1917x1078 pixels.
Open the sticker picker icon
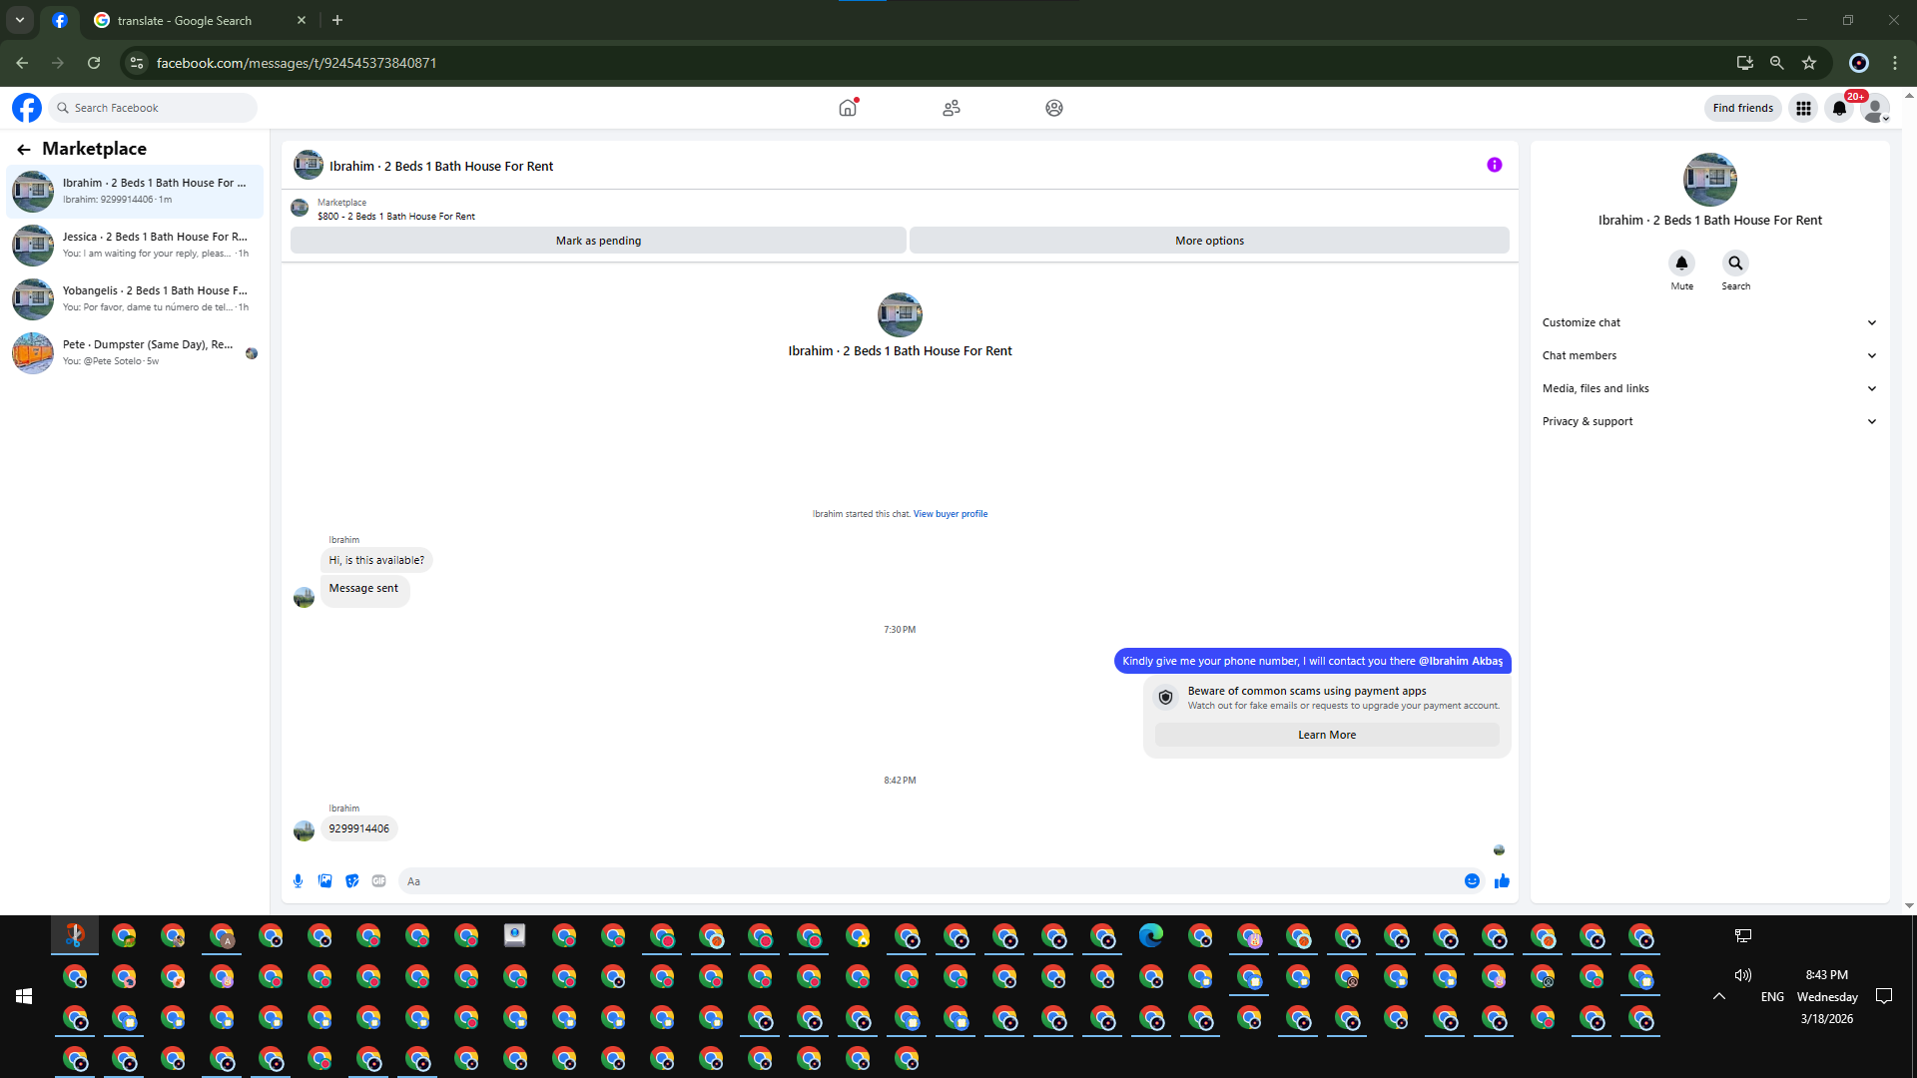[x=351, y=881]
